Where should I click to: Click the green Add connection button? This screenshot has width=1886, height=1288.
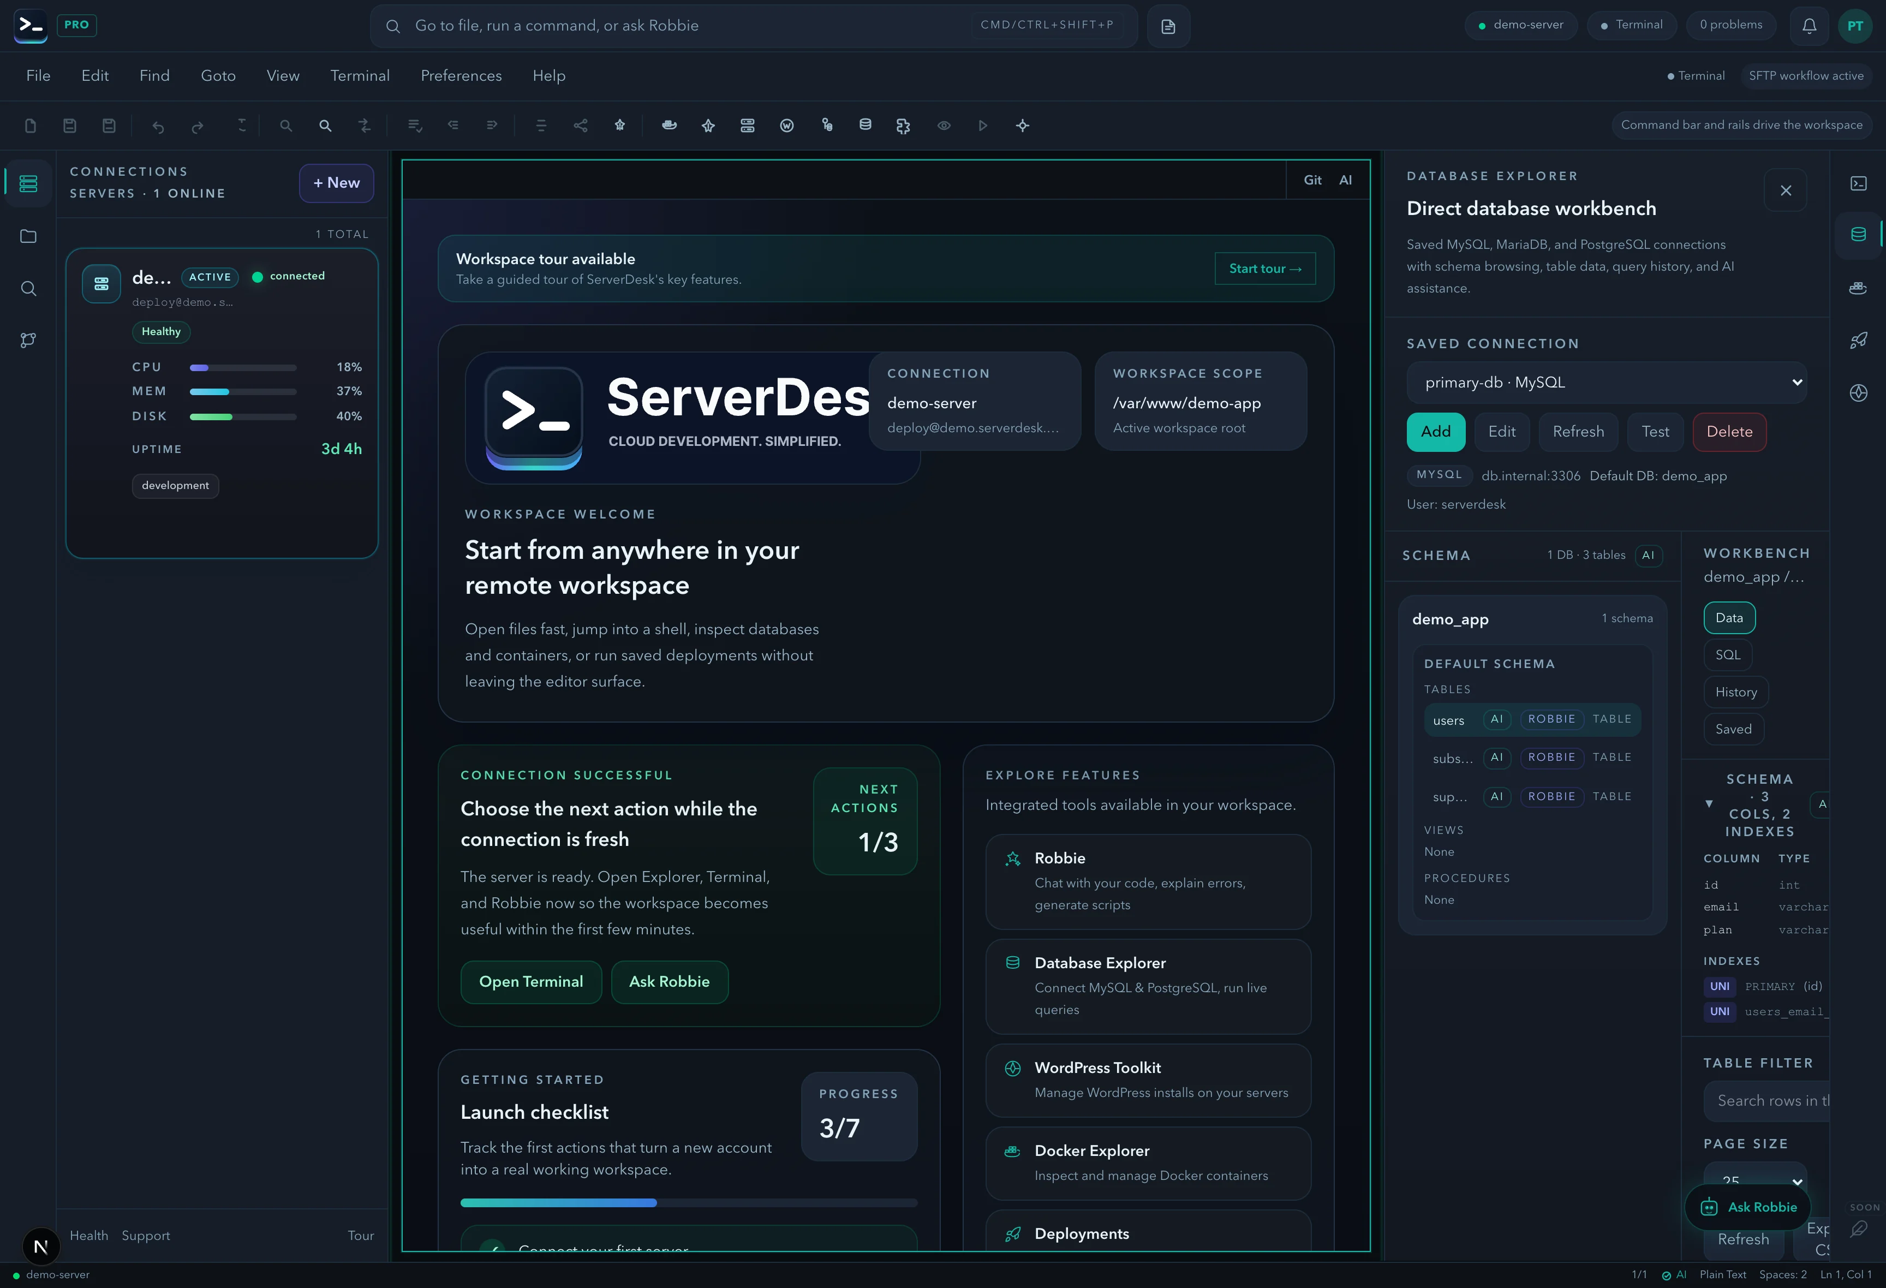click(x=1436, y=432)
